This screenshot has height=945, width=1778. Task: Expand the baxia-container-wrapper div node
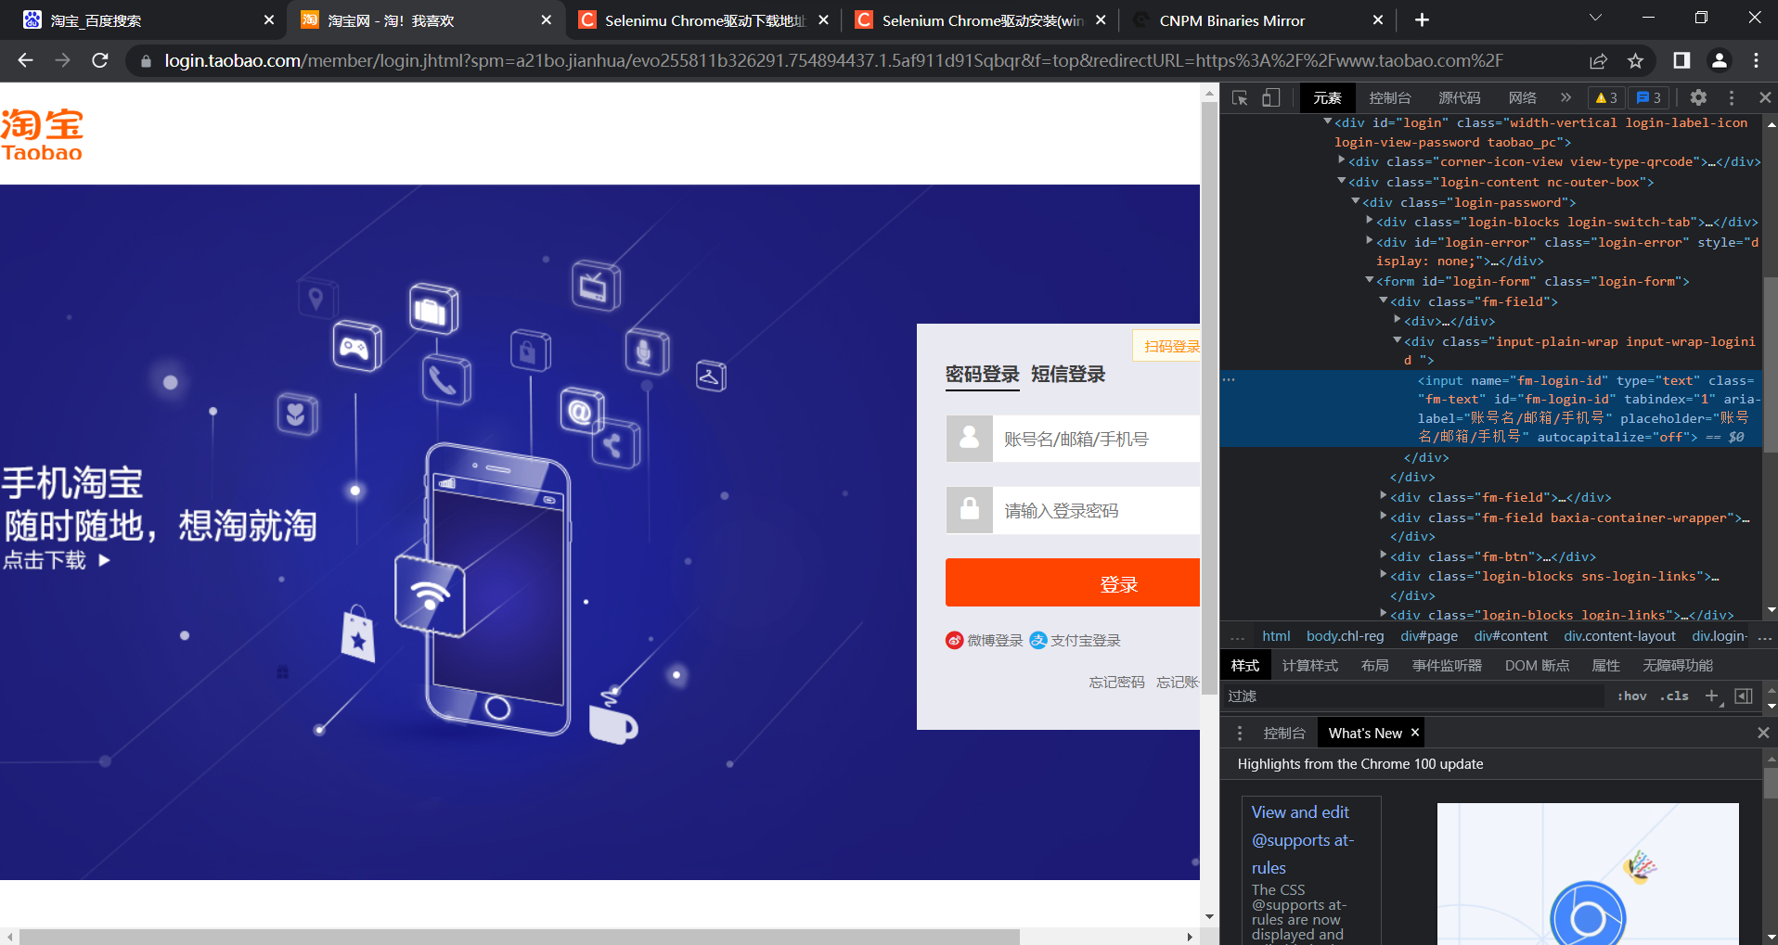1384,517
